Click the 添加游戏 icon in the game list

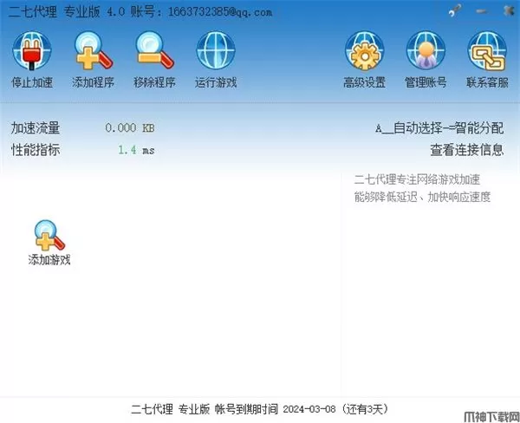pyautogui.click(x=49, y=236)
